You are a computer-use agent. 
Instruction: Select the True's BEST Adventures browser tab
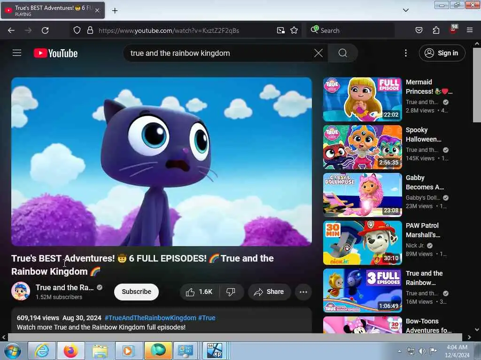tap(53, 10)
